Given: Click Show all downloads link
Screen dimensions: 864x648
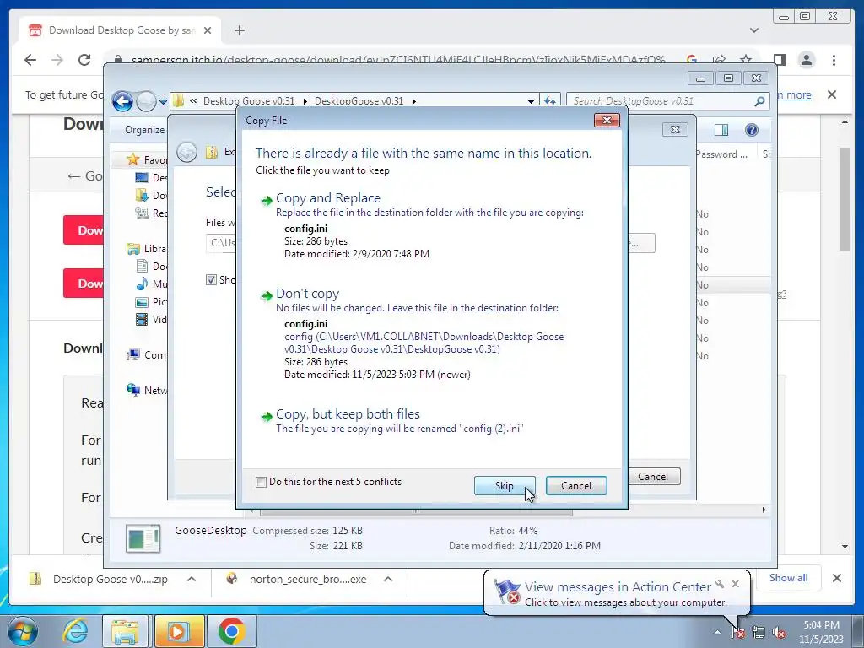Looking at the screenshot, I should point(789,577).
